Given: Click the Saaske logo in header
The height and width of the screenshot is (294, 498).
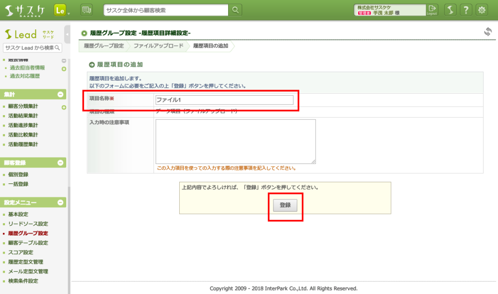Looking at the screenshot, I should tap(25, 10).
